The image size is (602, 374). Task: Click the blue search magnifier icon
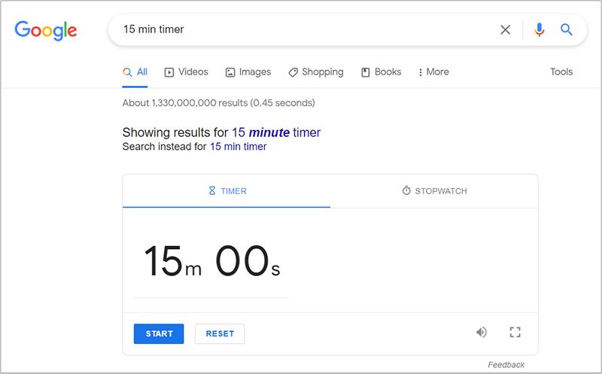pyautogui.click(x=567, y=30)
